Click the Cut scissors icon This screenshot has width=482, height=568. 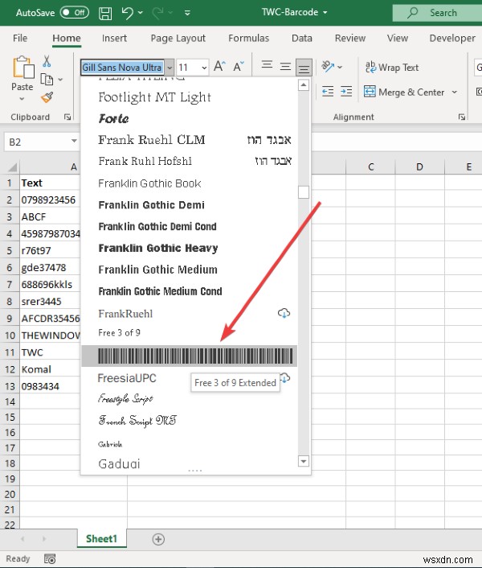coord(47,61)
